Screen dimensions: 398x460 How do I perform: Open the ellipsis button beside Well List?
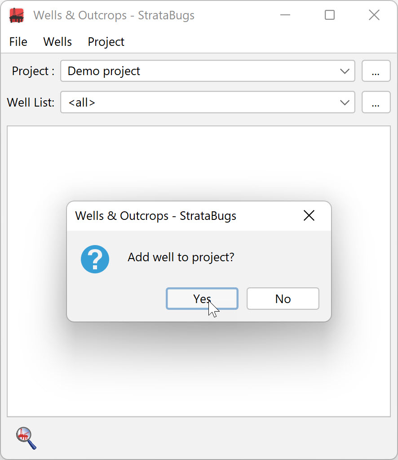coord(376,102)
